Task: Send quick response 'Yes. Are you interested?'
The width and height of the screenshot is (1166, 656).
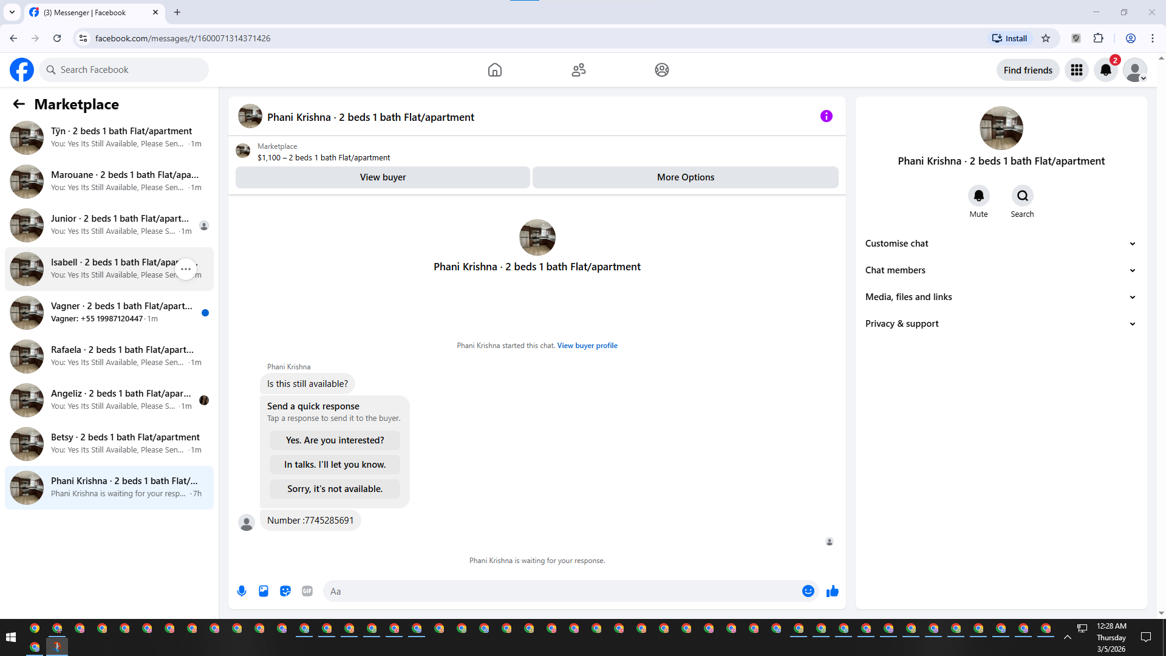Action: click(x=335, y=440)
